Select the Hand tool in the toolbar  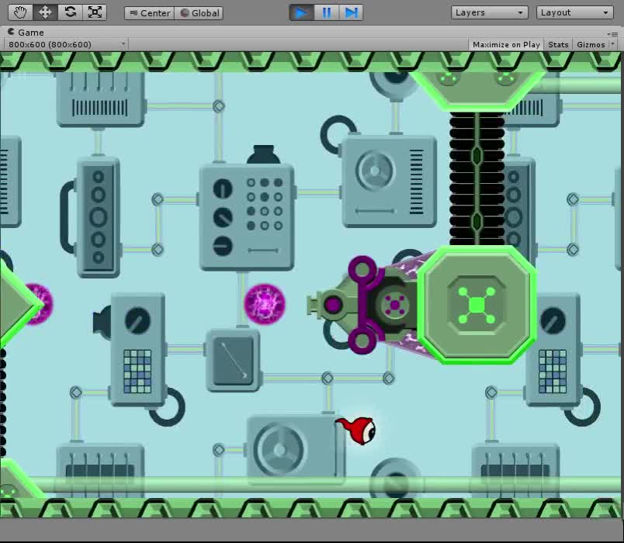(x=19, y=12)
